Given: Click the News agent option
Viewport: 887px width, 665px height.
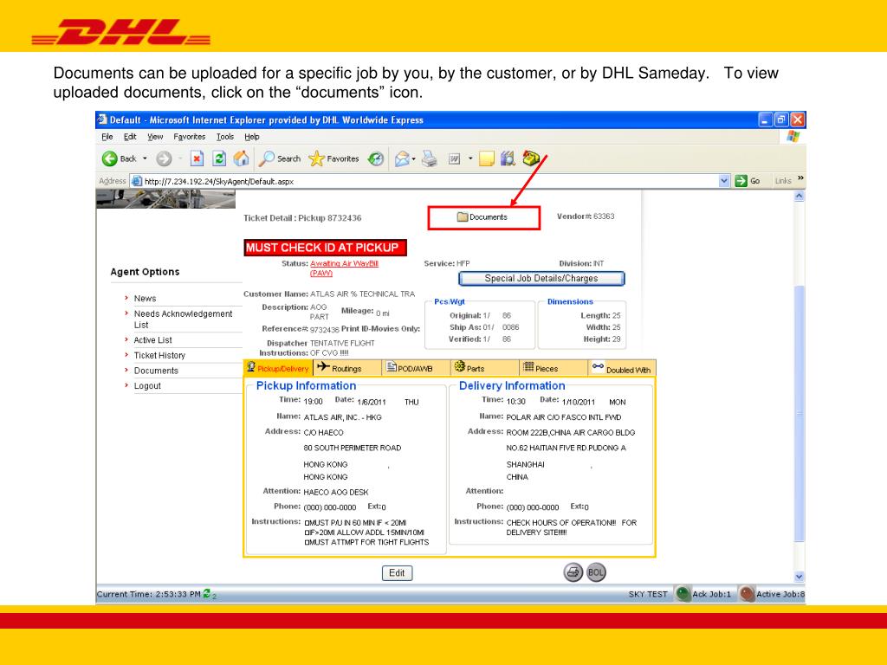Looking at the screenshot, I should coord(145,299).
